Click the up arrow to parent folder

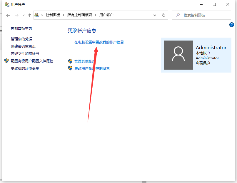(x=29, y=15)
